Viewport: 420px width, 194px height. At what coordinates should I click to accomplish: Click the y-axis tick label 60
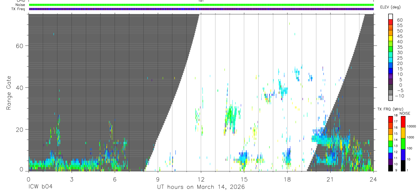click(x=19, y=46)
